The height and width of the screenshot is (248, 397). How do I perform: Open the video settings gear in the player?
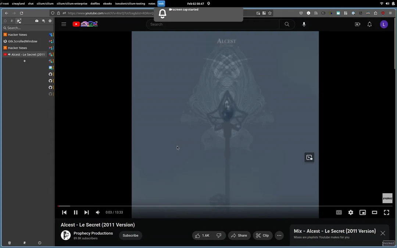click(x=350, y=212)
